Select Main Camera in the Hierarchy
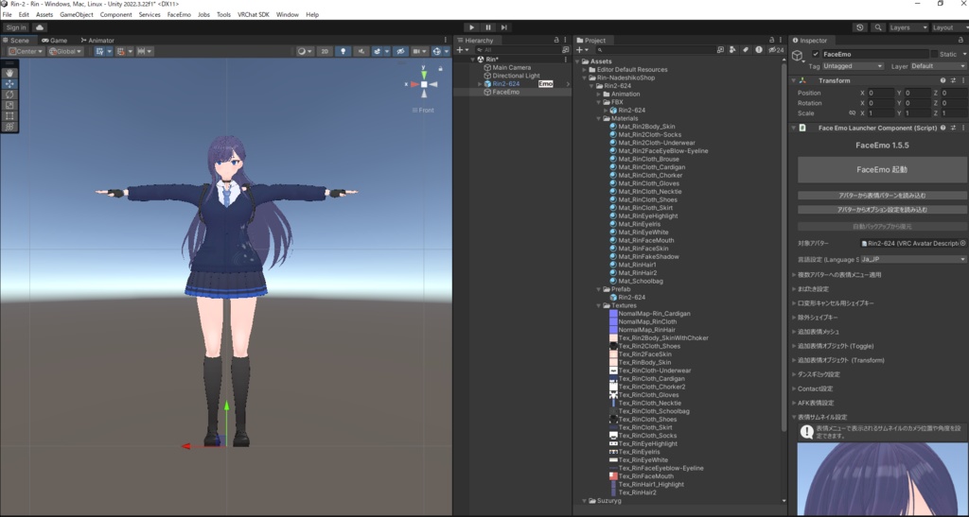The image size is (969, 517). click(512, 67)
